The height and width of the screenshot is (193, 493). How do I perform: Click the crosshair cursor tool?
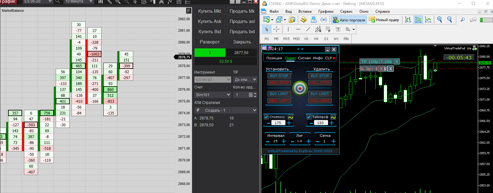coord(276,29)
